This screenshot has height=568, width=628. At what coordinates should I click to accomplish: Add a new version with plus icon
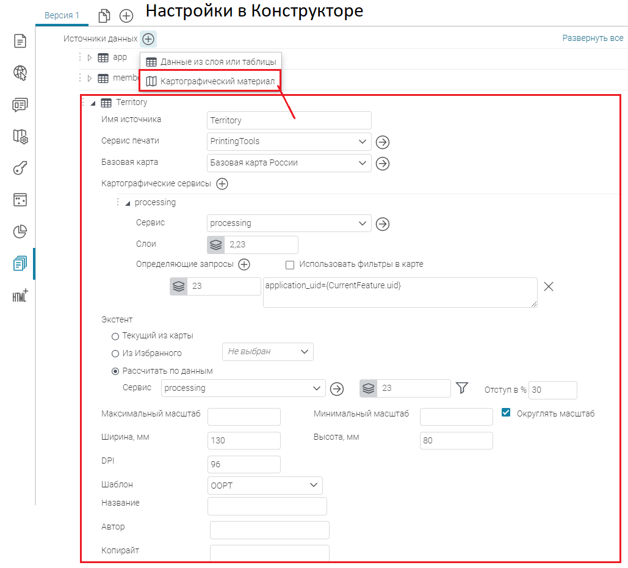126,16
